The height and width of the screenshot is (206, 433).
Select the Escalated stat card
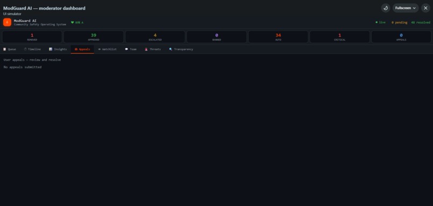[x=155, y=37]
